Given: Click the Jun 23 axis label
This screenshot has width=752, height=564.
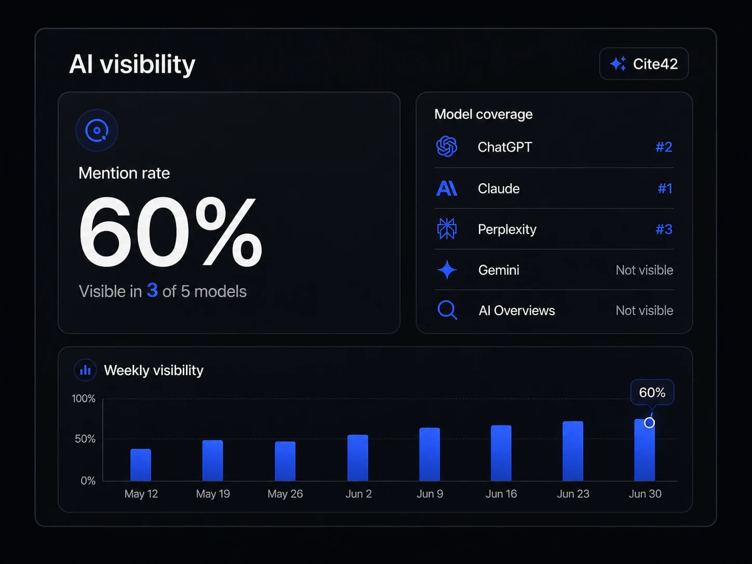Looking at the screenshot, I should pos(573,494).
